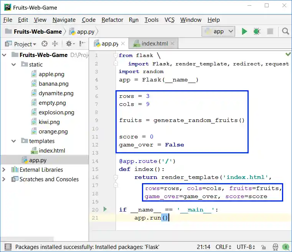Image resolution: width=292 pixels, height=252 pixels.
Task: Hide the Project tool window
Action: 82,44
